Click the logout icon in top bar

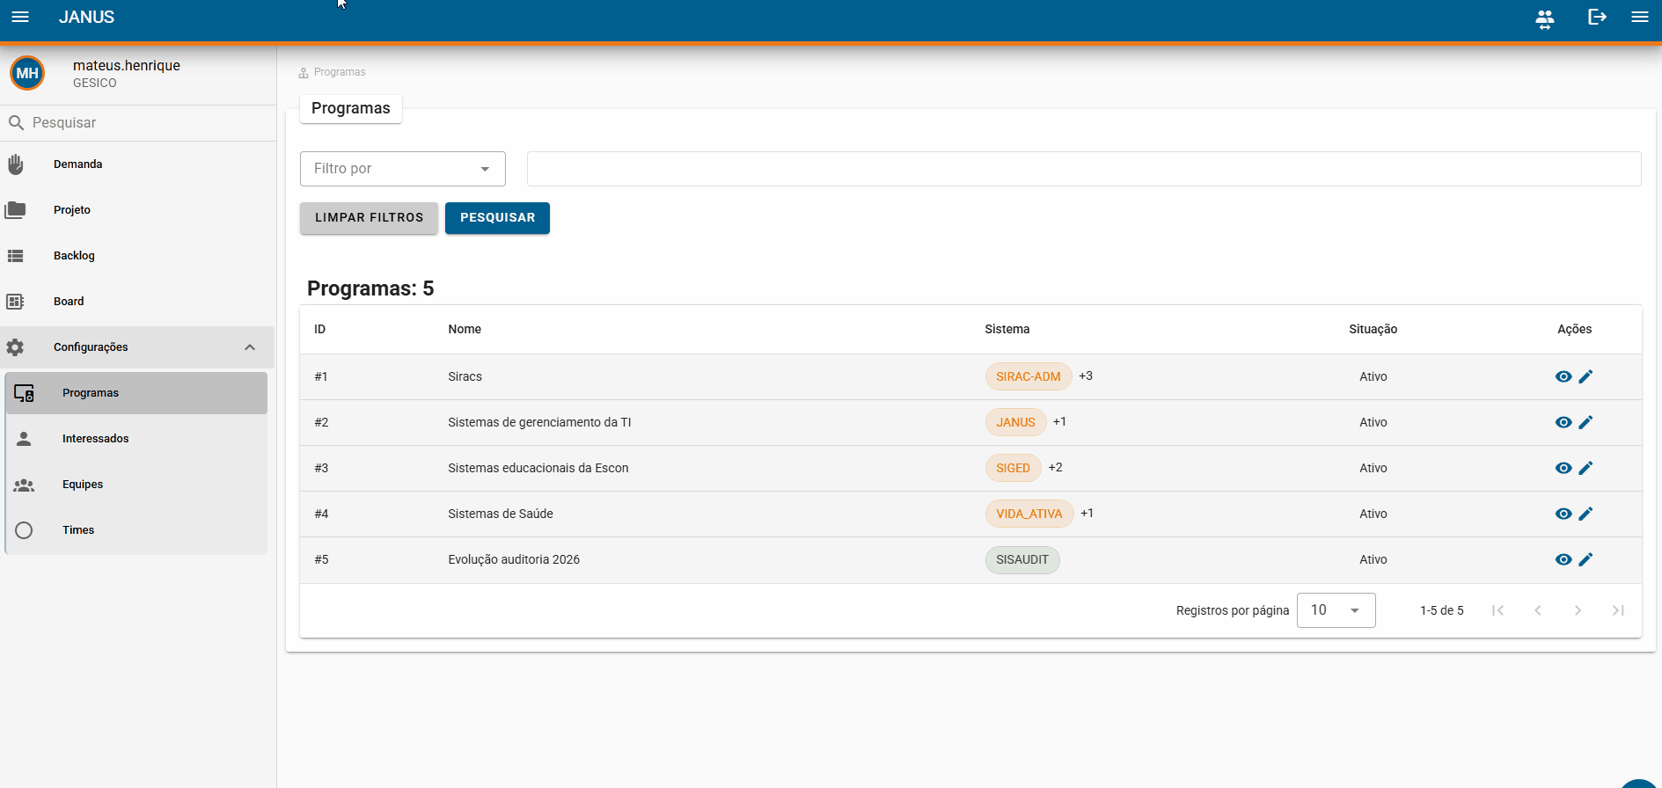click(1597, 17)
